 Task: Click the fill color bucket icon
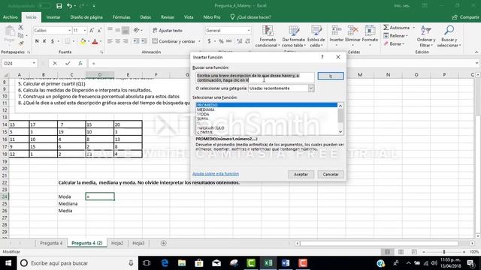pos(83,41)
